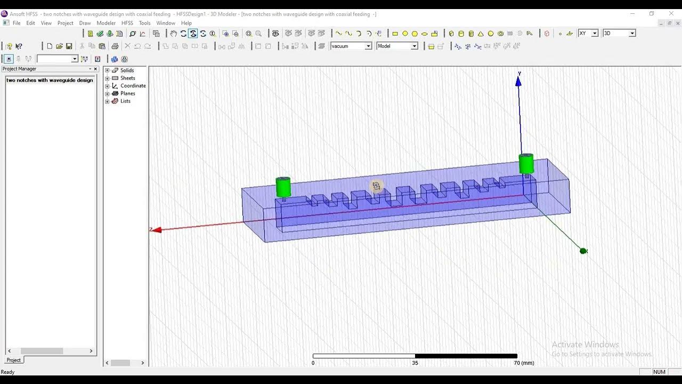The width and height of the screenshot is (682, 384).
Task: Click the Open folder icon
Action: coord(59,46)
